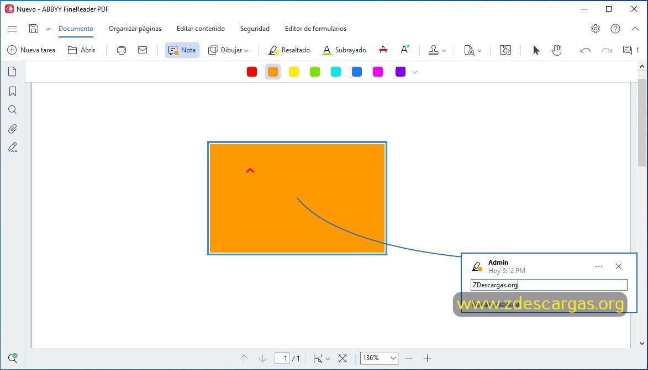648x370 pixels.
Task: Go to the previous page arrow
Action: click(x=244, y=358)
